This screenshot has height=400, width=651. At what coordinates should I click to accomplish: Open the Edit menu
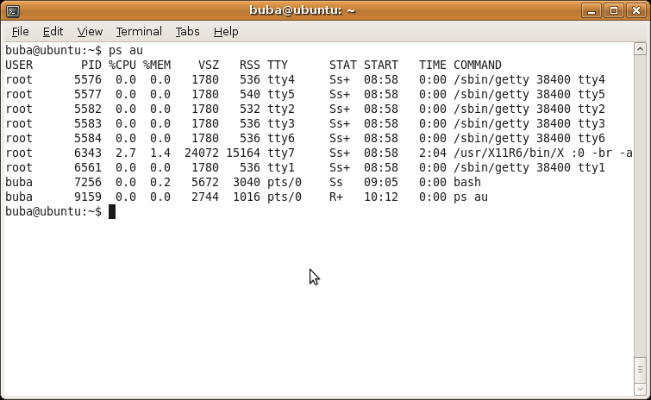[x=53, y=32]
